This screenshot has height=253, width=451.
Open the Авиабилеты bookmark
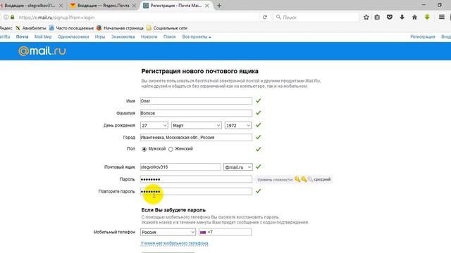[x=31, y=28]
